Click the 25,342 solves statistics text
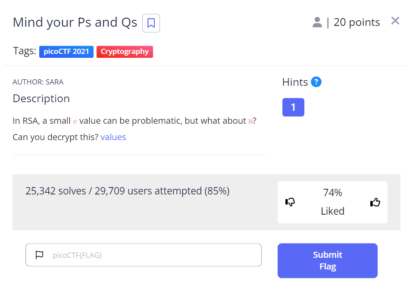The image size is (413, 294). point(127,191)
